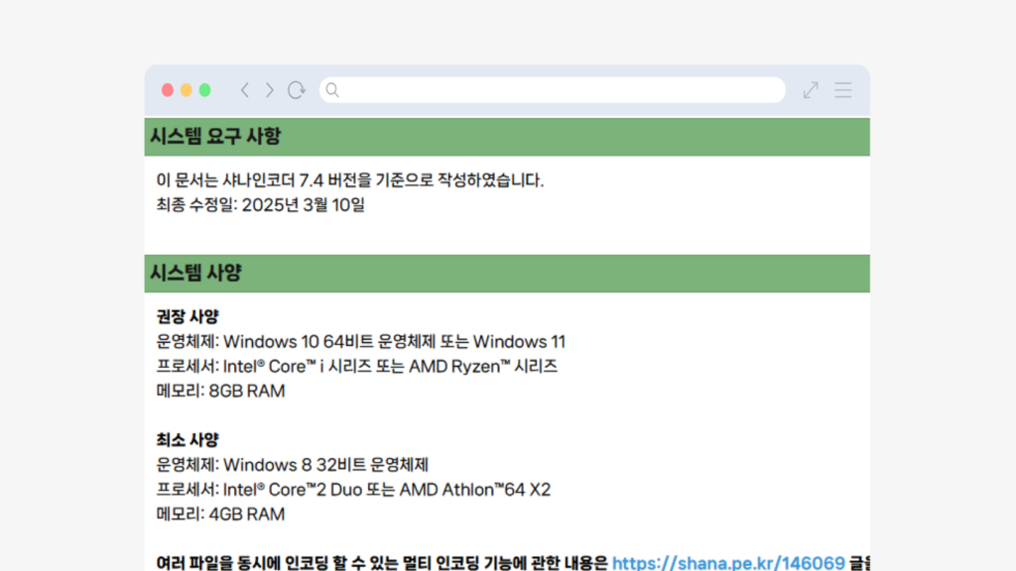This screenshot has height=571, width=1016.
Task: Click the 메모리: 8GB RAM line
Action: coord(220,391)
